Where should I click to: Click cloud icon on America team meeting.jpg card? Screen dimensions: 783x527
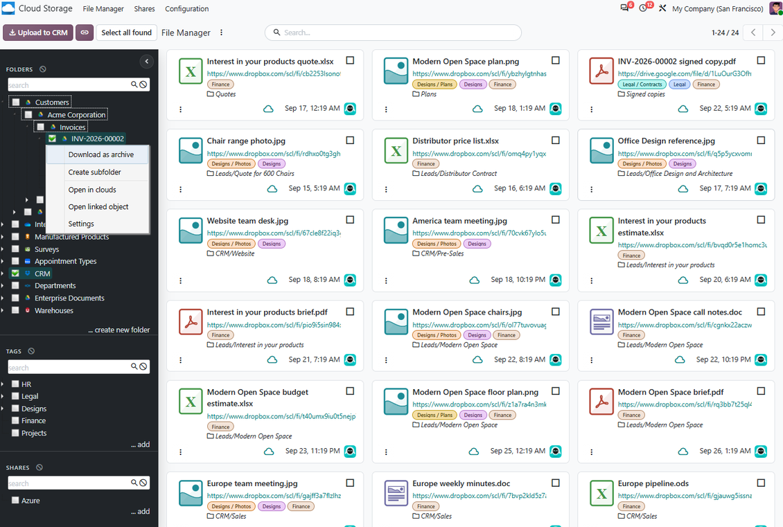[475, 280]
